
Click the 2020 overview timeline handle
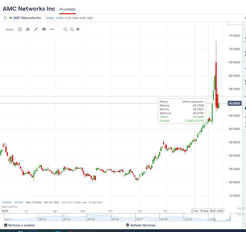[212, 219]
